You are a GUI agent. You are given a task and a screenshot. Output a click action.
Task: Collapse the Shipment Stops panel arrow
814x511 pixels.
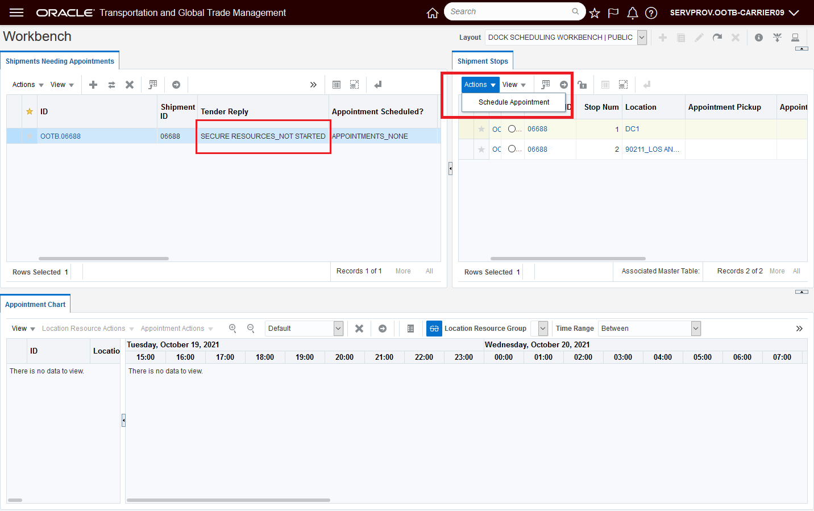(801, 49)
